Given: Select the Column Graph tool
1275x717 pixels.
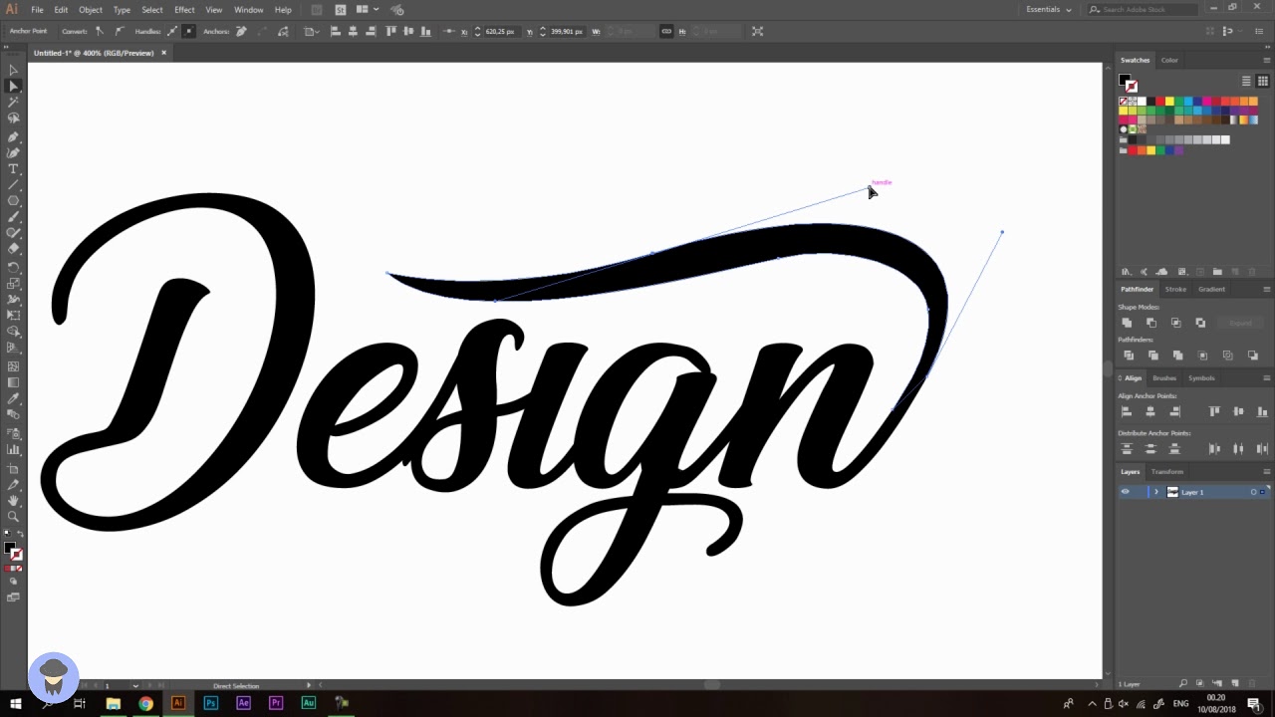Looking at the screenshot, I should point(13,449).
